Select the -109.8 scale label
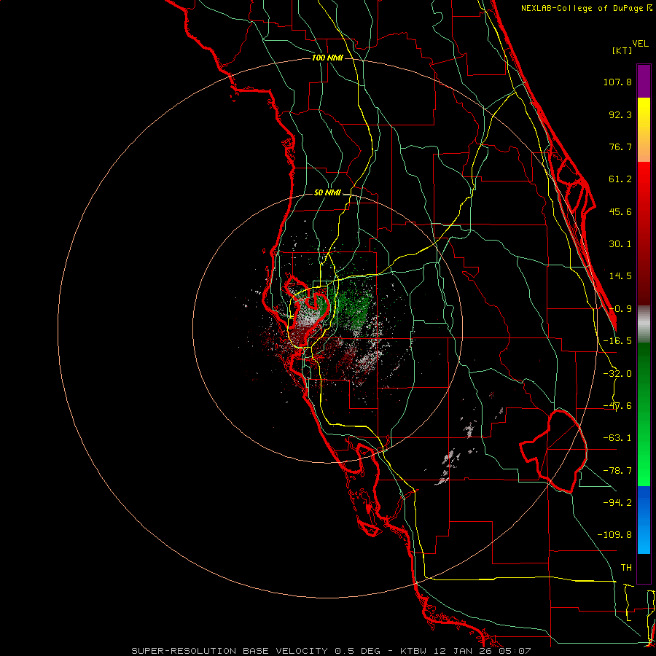This screenshot has width=656, height=656. tap(614, 535)
